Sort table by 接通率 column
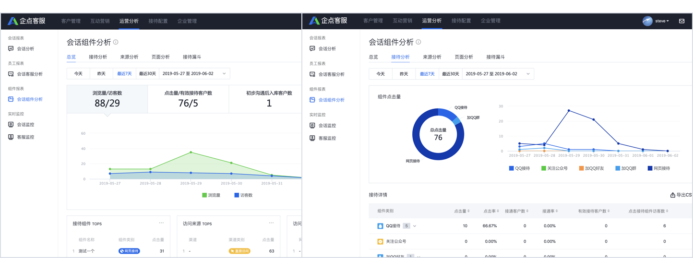This screenshot has height=258, width=693. (x=550, y=211)
